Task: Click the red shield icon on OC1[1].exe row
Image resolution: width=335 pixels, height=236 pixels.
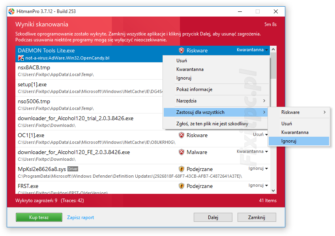Action: pos(182,135)
